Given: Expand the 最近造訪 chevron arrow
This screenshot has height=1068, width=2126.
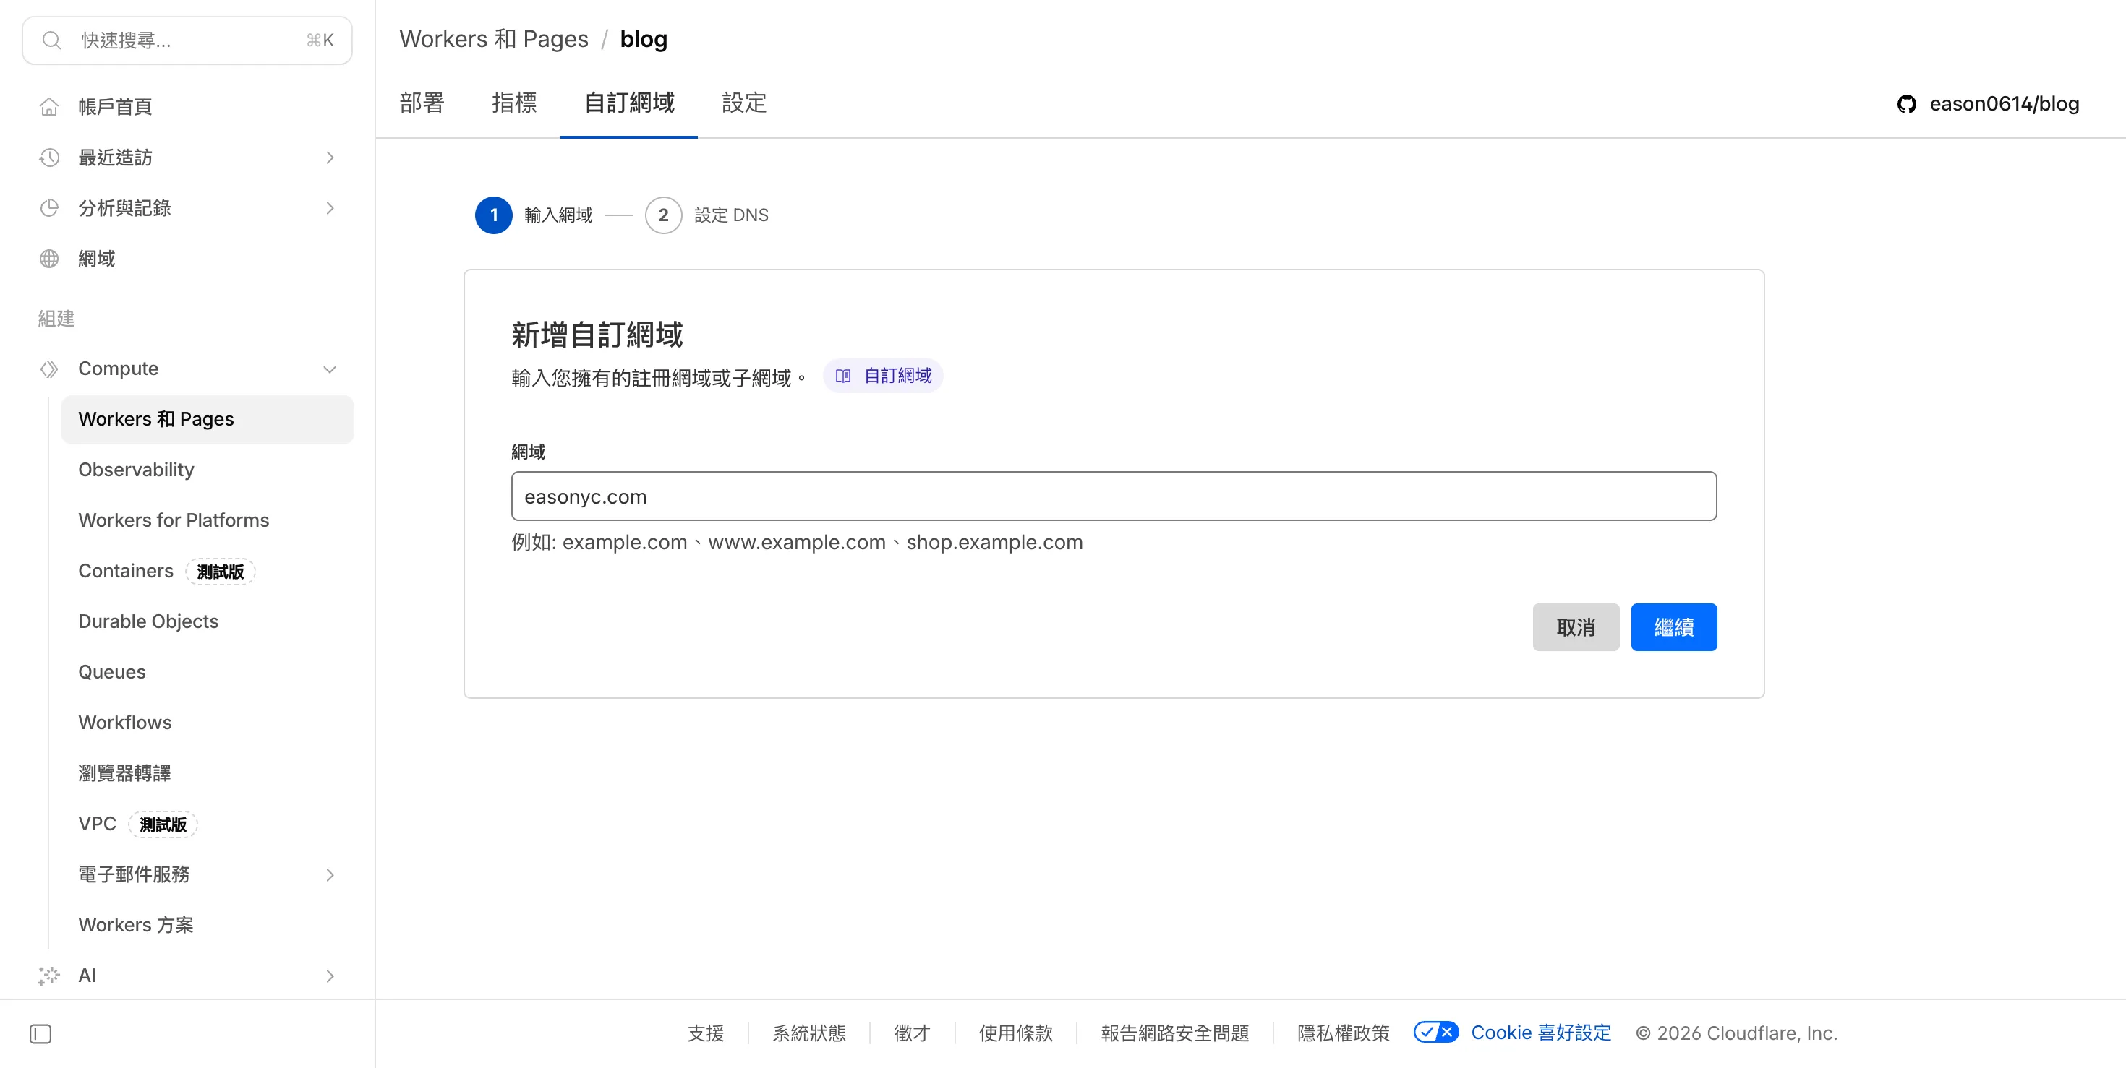Looking at the screenshot, I should pos(329,158).
